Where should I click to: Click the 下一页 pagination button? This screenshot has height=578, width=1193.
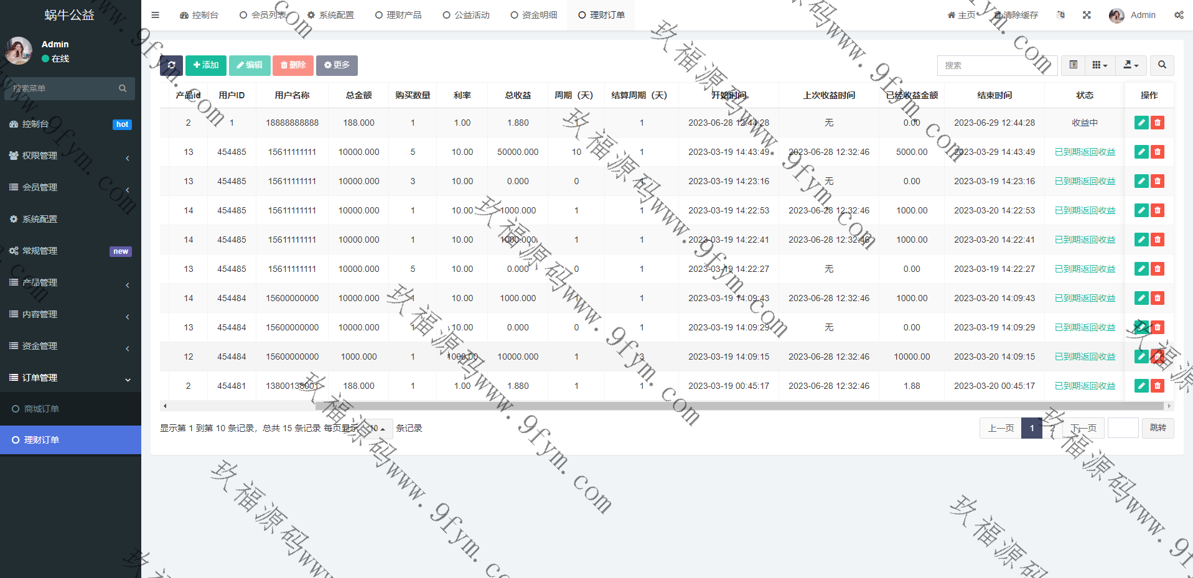click(1083, 428)
